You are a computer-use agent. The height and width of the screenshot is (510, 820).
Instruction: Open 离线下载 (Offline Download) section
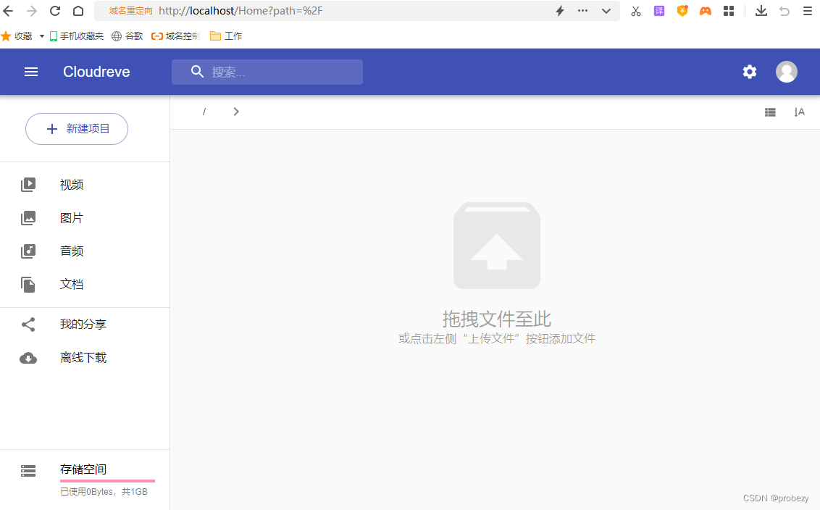83,357
